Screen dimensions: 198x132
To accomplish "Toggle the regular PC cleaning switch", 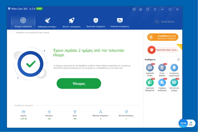I will 11,32.
